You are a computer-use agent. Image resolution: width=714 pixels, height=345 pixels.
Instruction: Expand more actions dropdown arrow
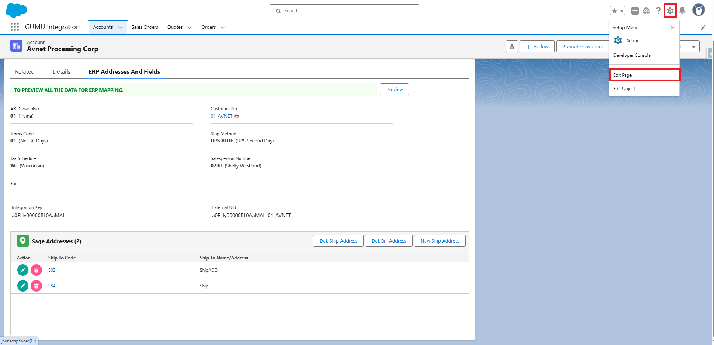[x=694, y=47]
